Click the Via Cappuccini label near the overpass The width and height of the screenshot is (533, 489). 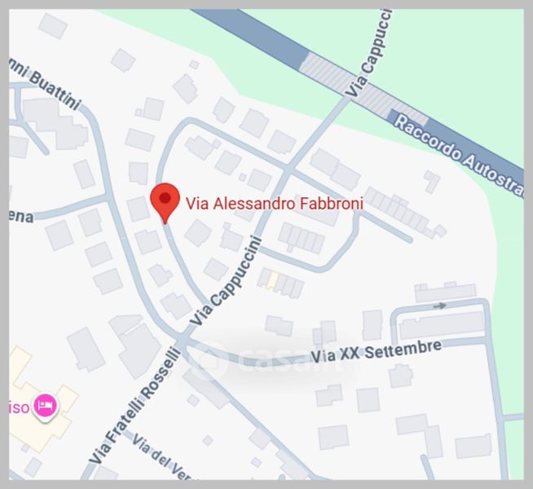(x=369, y=53)
